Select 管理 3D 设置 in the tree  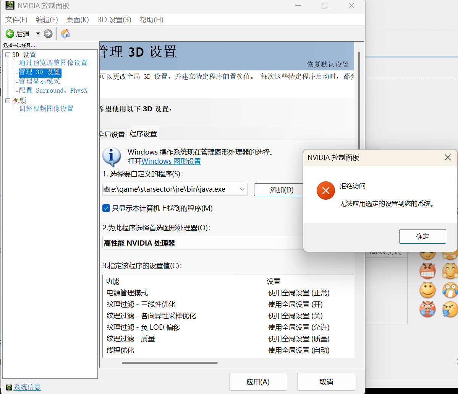point(40,72)
